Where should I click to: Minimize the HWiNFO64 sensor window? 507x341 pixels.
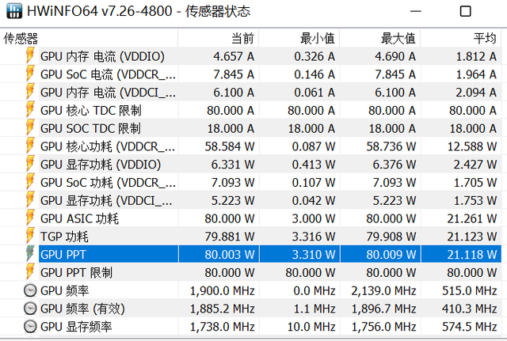(416, 11)
